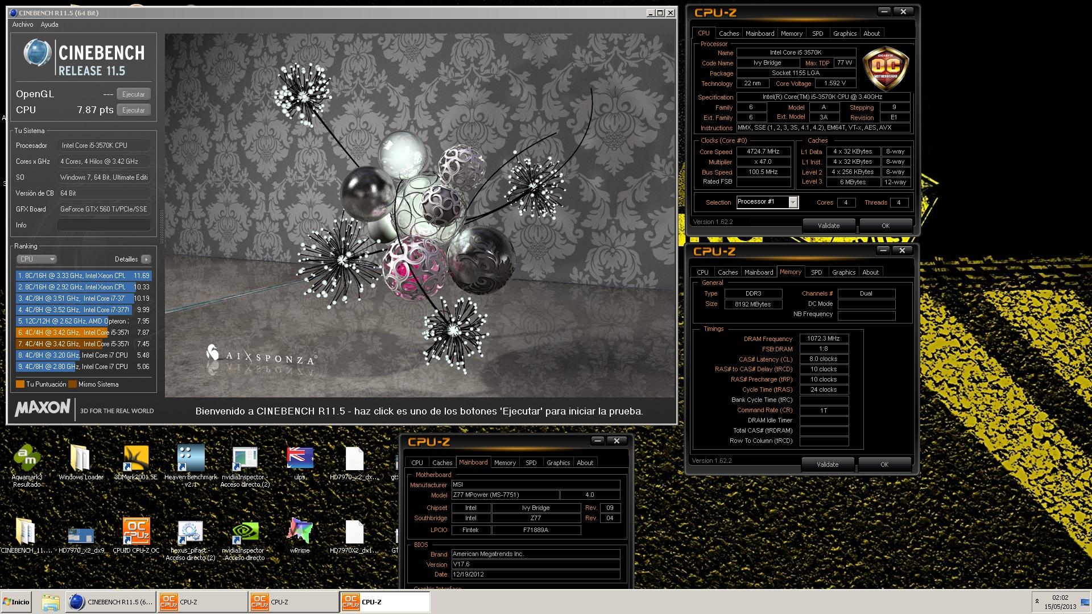Click the Info input field in Cinebench
The image size is (1092, 614).
(104, 225)
